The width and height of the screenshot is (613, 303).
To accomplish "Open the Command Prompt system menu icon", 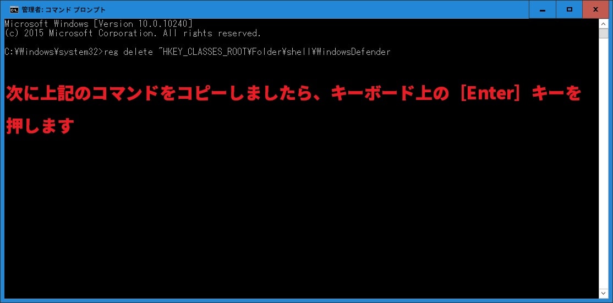I will pos(14,9).
